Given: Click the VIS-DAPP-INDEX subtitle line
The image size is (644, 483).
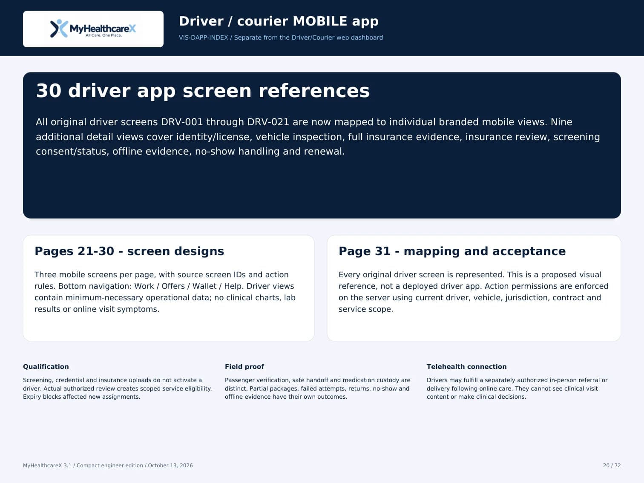Looking at the screenshot, I should pos(281,37).
